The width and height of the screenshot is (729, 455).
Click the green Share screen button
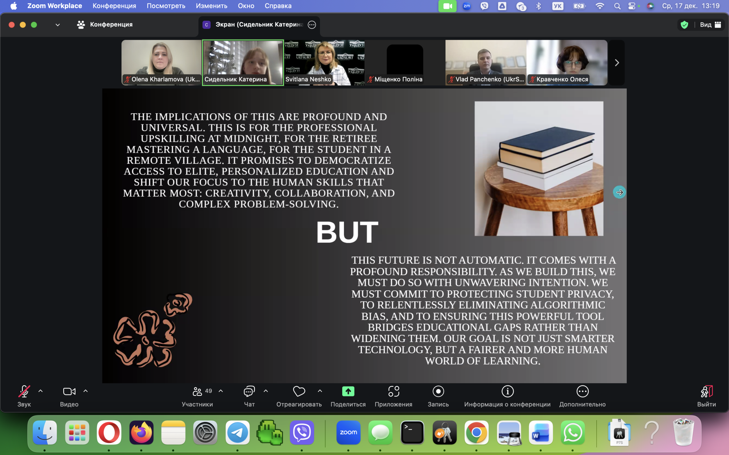(348, 391)
